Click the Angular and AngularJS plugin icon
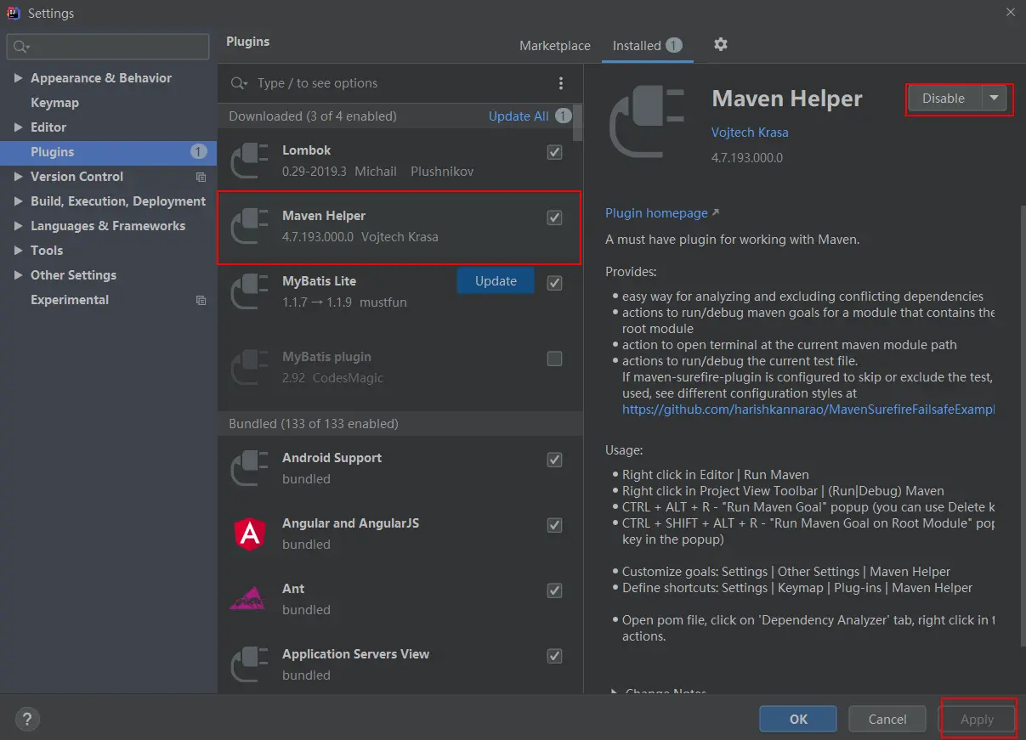 pos(250,534)
